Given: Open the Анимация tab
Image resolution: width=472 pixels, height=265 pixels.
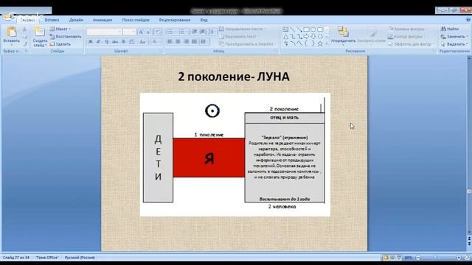Looking at the screenshot, I should click(103, 20).
